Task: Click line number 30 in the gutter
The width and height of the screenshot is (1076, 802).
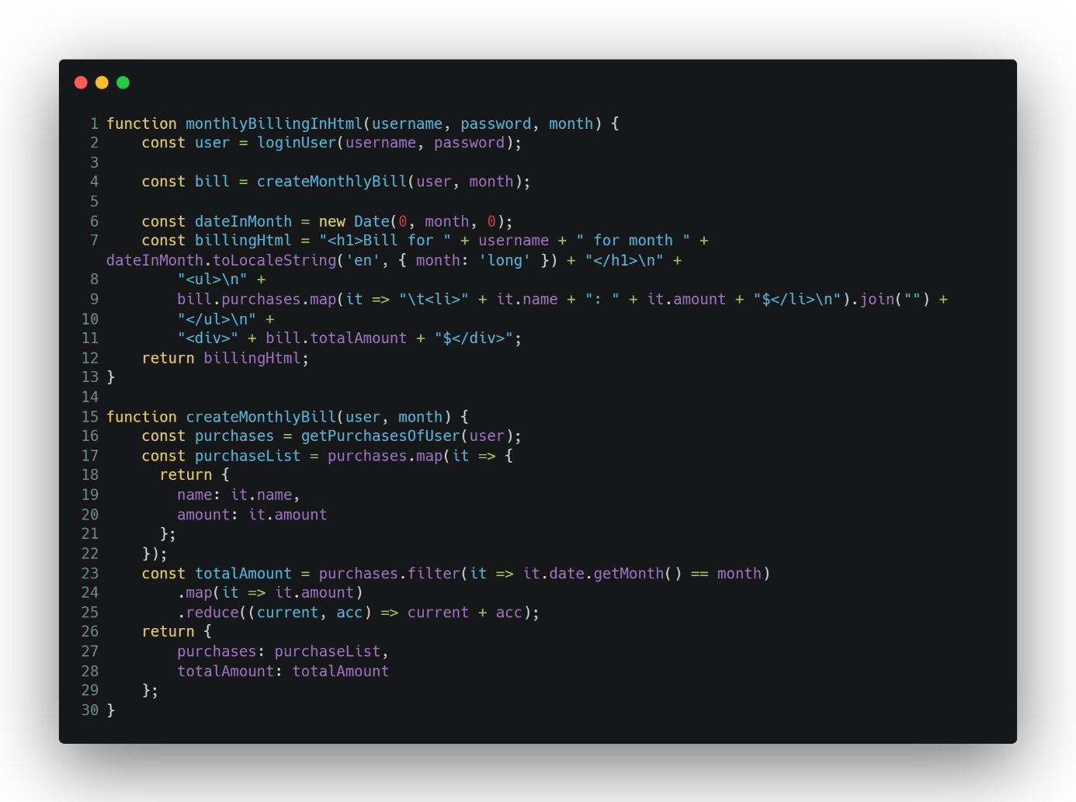Action: [x=90, y=710]
